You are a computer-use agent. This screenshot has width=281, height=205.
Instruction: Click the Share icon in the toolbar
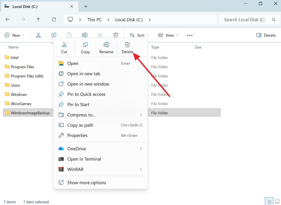[100, 35]
